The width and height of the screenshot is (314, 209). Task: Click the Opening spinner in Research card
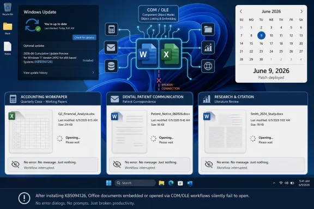(x=253, y=138)
